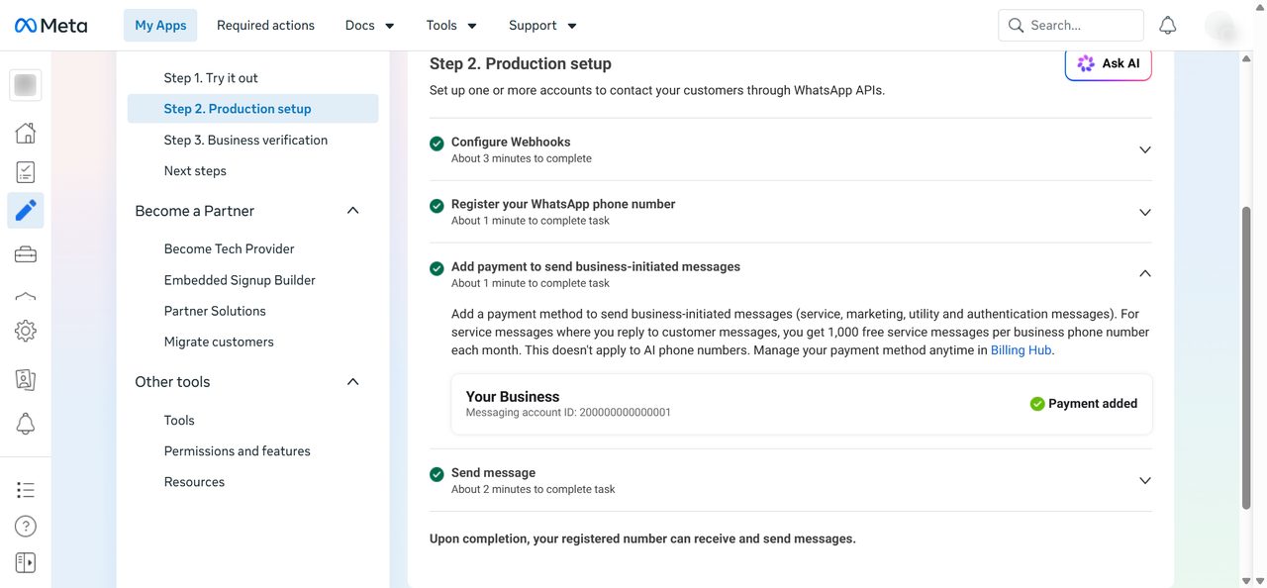Follow the Billing Hub link
This screenshot has width=1267, height=588.
(1022, 350)
